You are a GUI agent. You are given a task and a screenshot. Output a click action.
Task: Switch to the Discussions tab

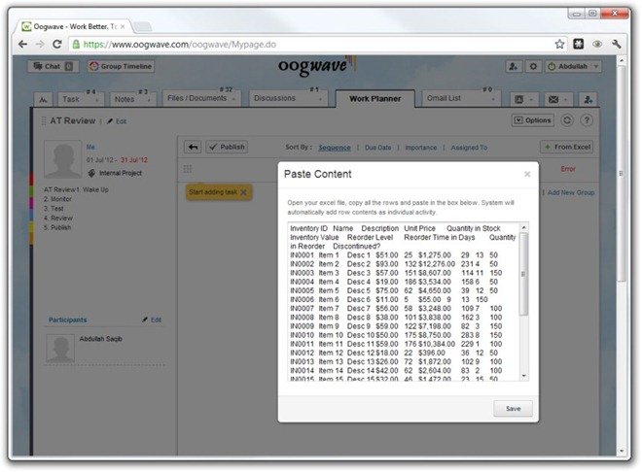[x=274, y=98]
